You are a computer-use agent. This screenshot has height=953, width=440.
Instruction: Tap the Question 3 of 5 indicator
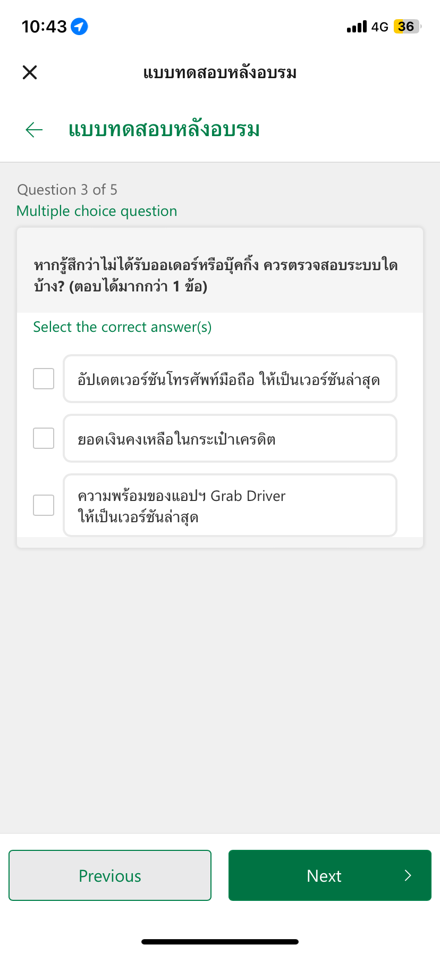(x=67, y=190)
